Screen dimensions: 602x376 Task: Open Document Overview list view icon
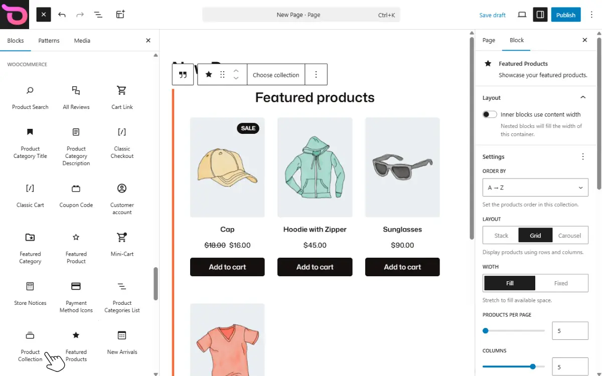(98, 15)
